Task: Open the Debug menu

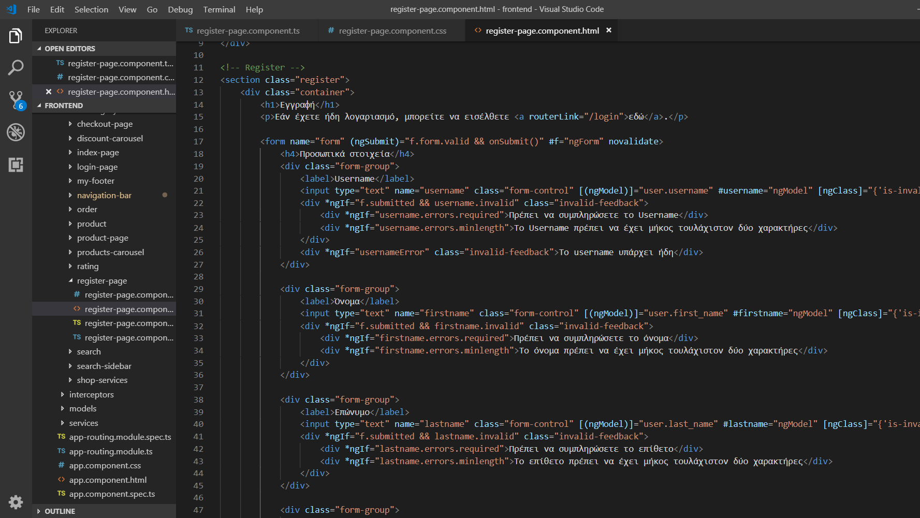Action: coord(180,9)
